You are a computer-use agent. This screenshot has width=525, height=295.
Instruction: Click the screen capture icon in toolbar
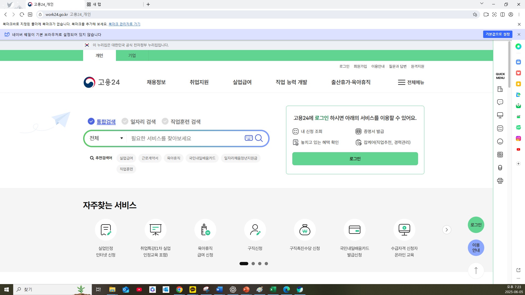pyautogui.click(x=494, y=14)
